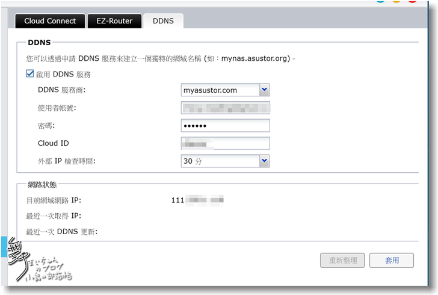Viewport: 438px width, 295px height.
Task: Toggle the 啟用 DDNS 服務 checkbox
Action: [30, 73]
